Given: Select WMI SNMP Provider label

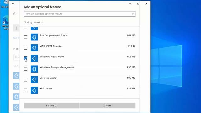Looking at the screenshot, I should 51,46.
